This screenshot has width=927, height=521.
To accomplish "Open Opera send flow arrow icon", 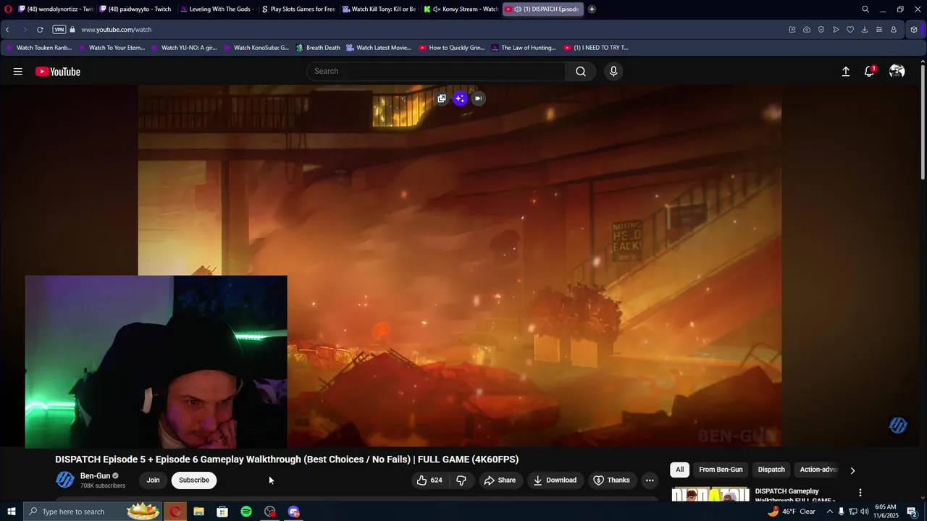I will pyautogui.click(x=836, y=30).
